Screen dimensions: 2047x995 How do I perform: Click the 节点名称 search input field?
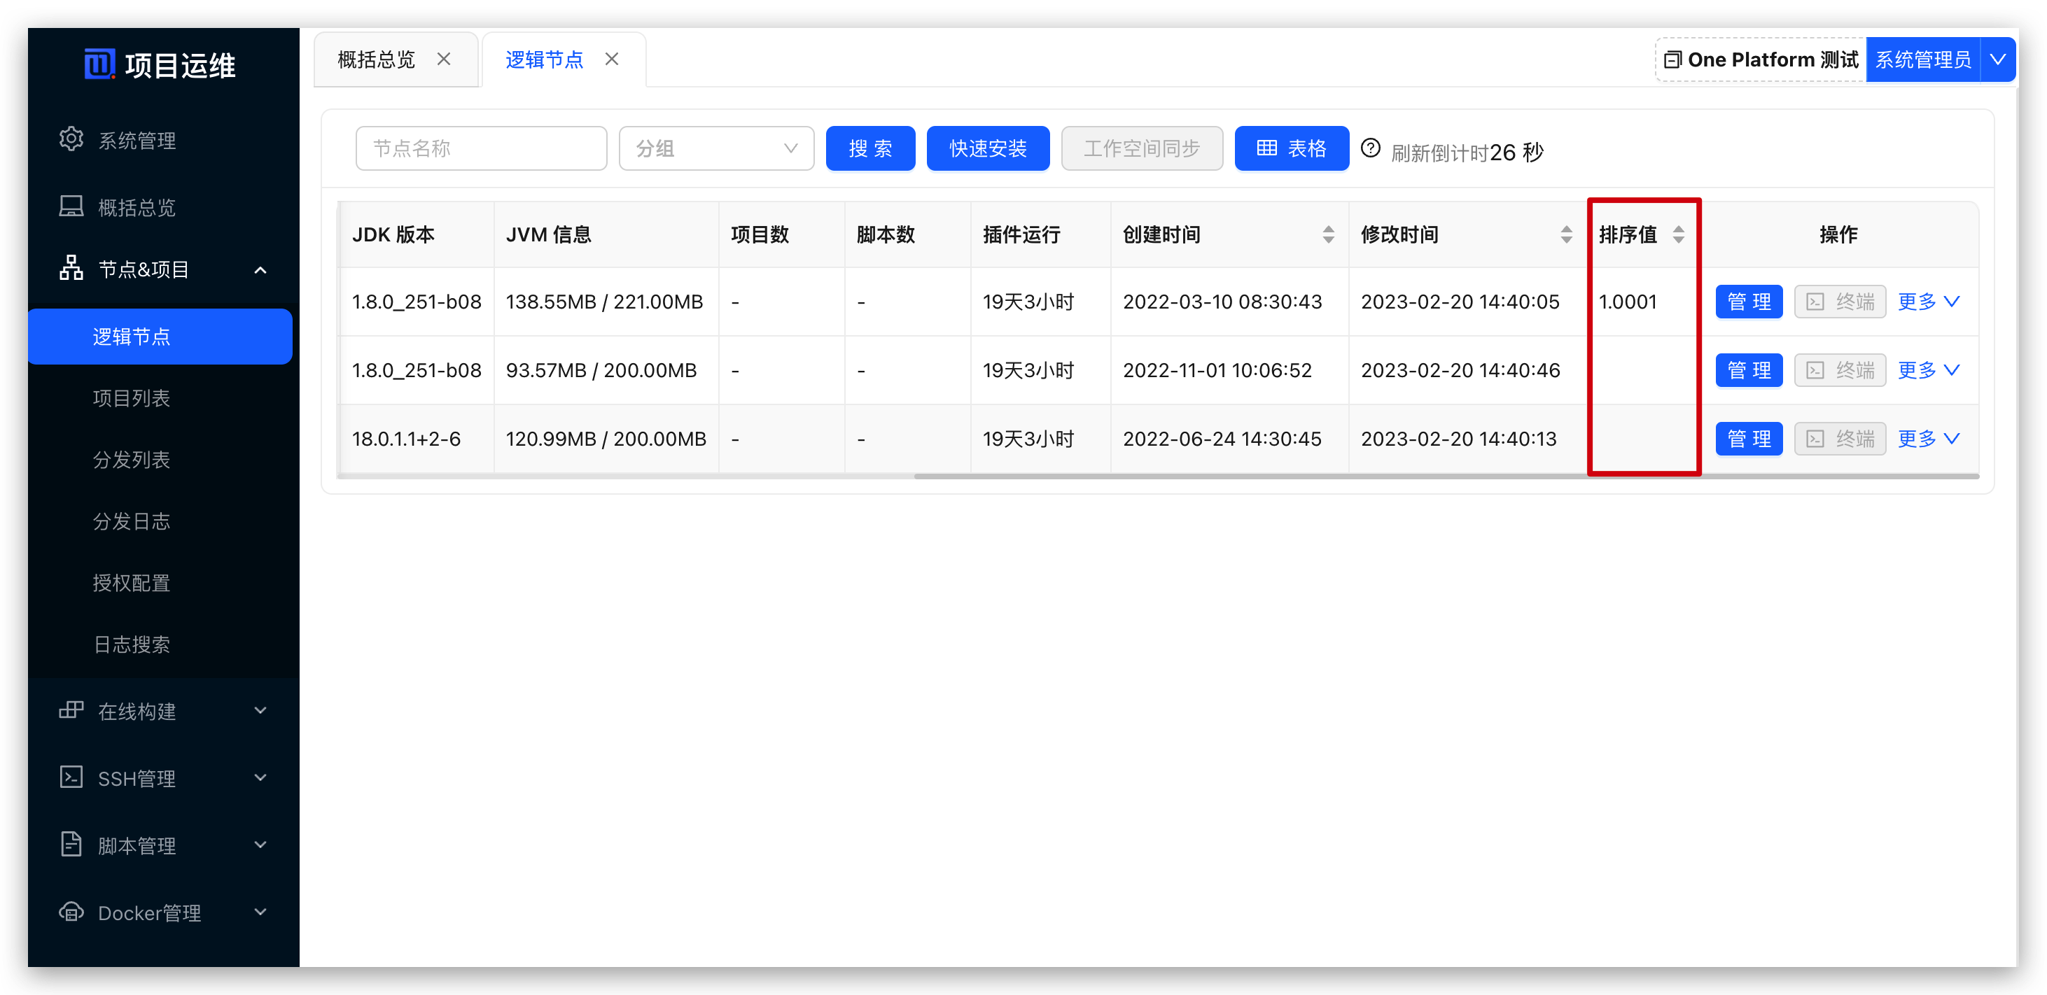481,148
